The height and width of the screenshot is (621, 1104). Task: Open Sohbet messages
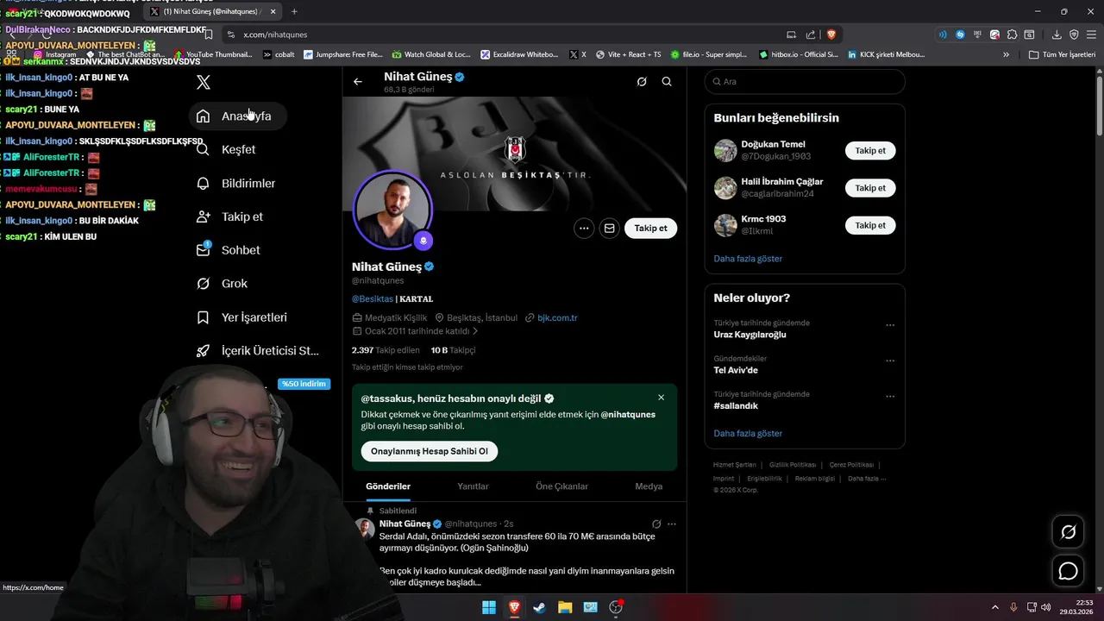(x=229, y=250)
